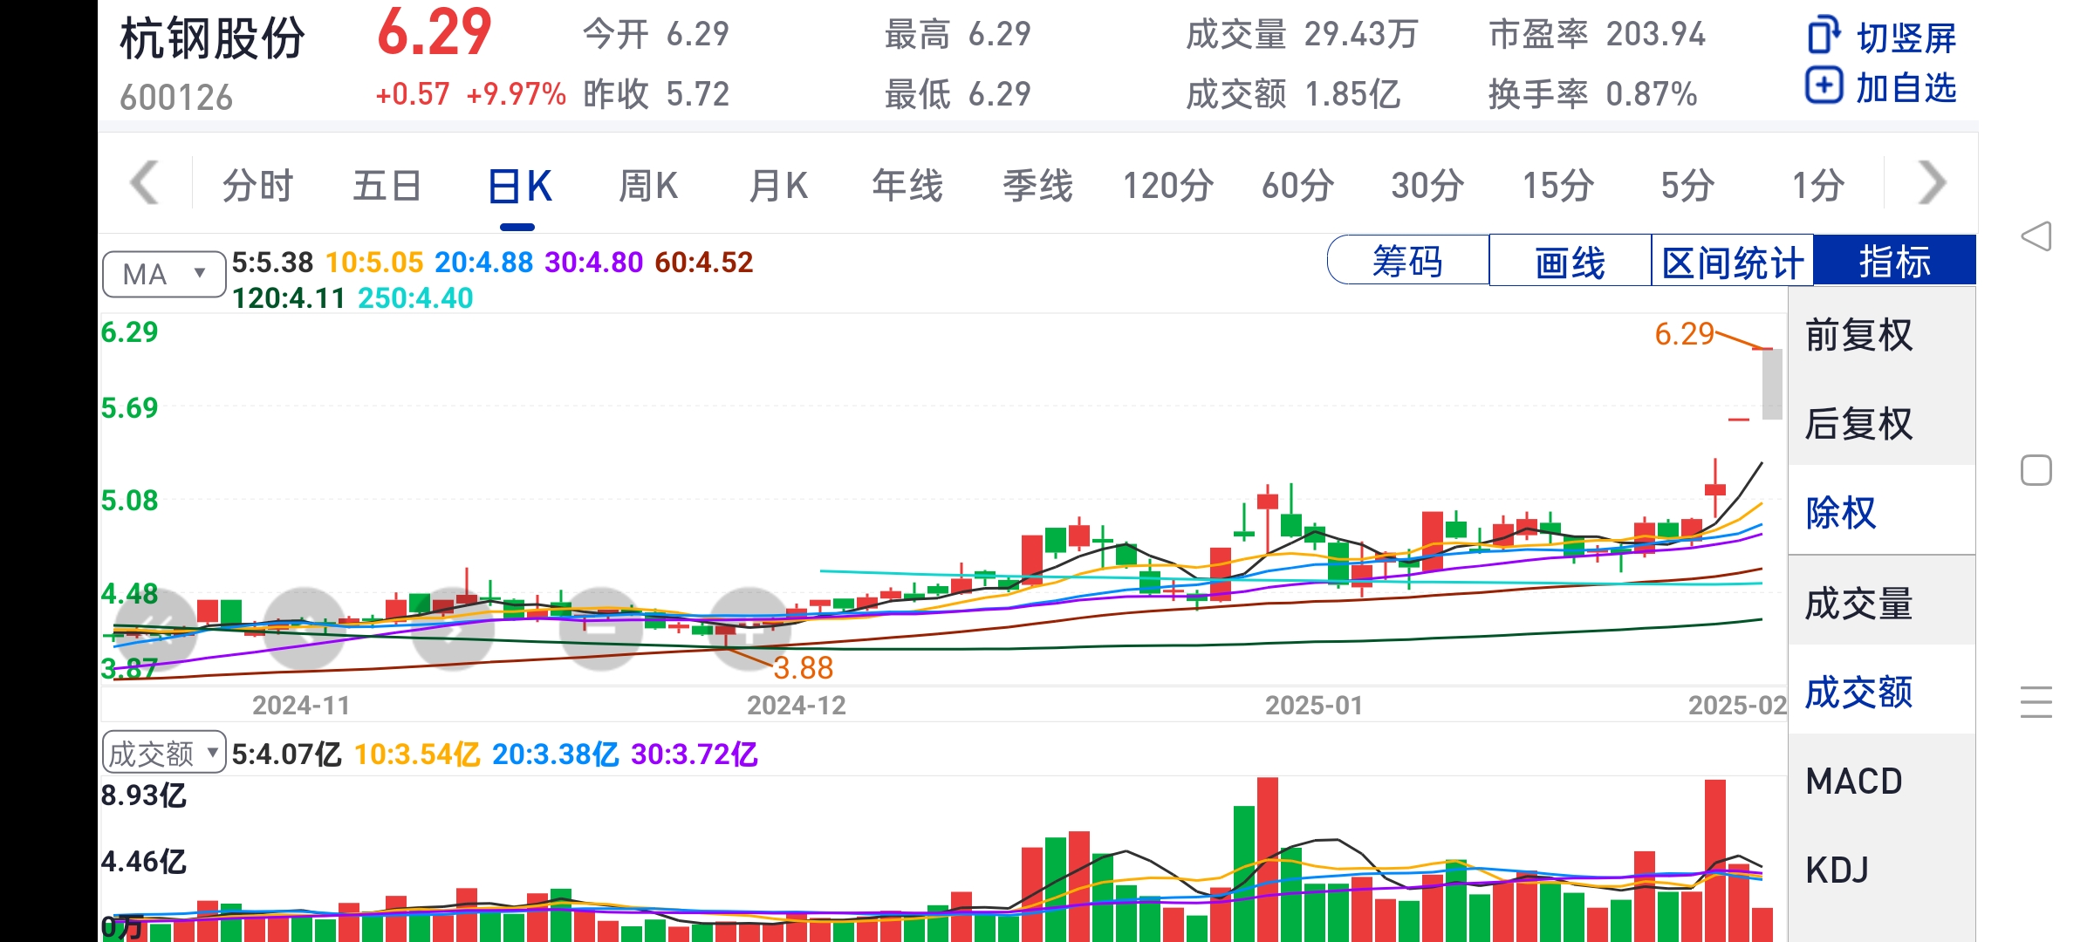The height and width of the screenshot is (942, 2094).
Task: Select 前复权 price adjustment option
Action: [1858, 336]
